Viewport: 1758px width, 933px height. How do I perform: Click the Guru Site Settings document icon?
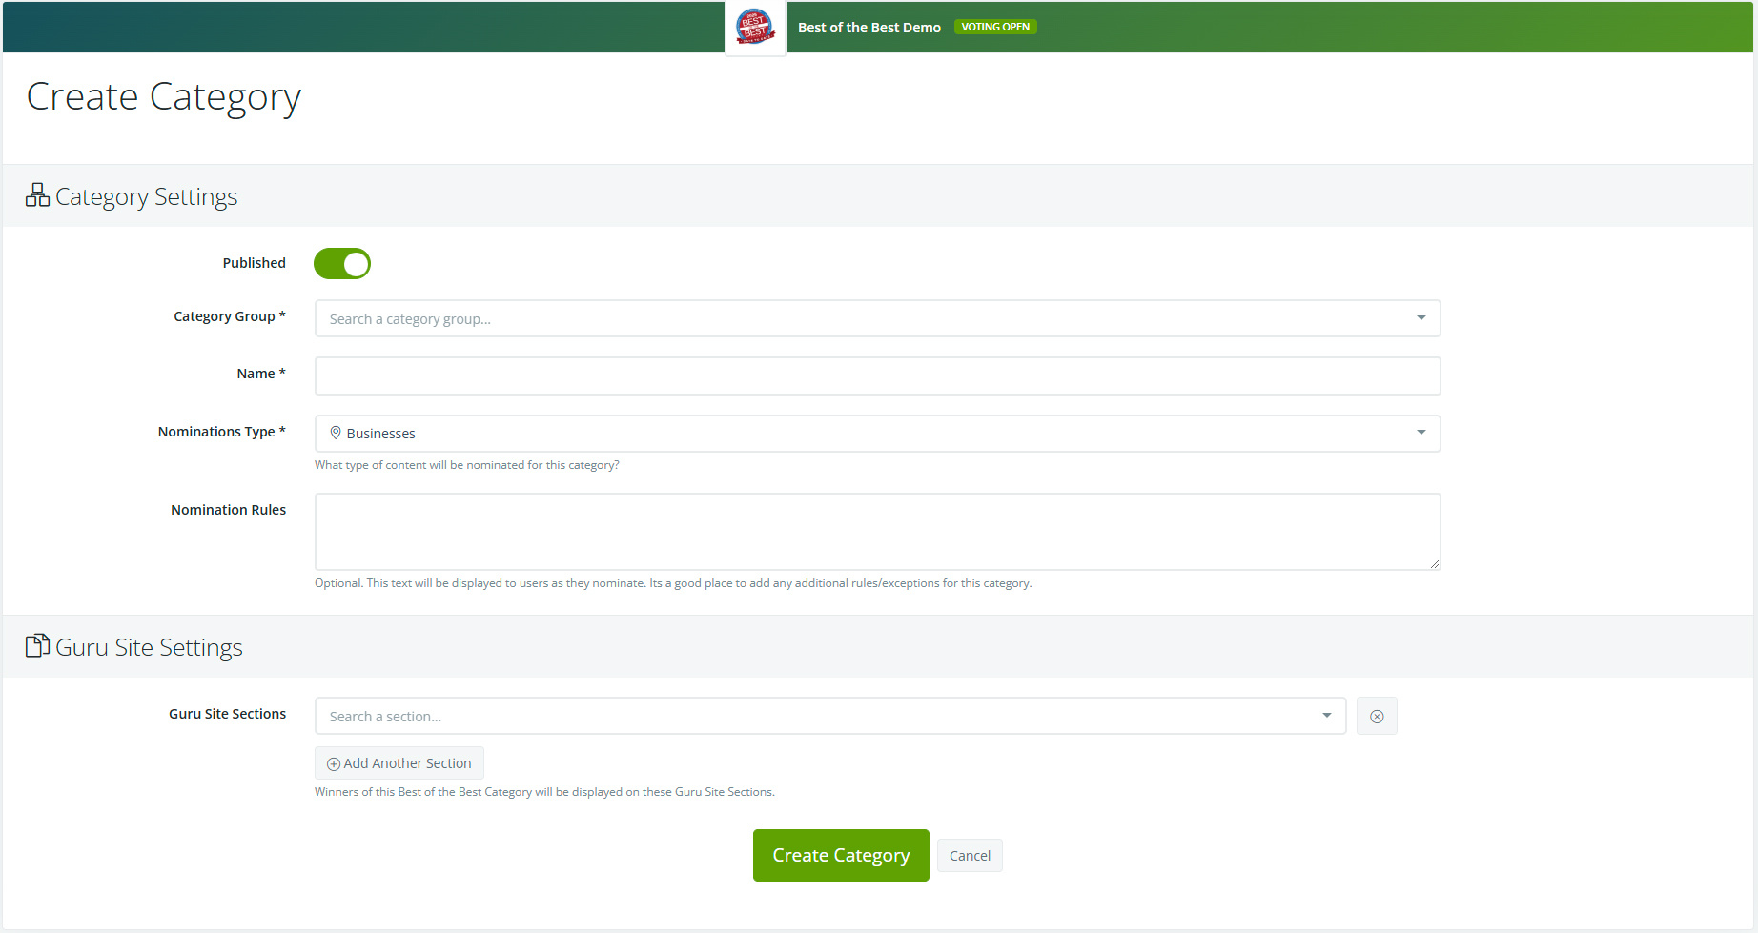coord(37,646)
